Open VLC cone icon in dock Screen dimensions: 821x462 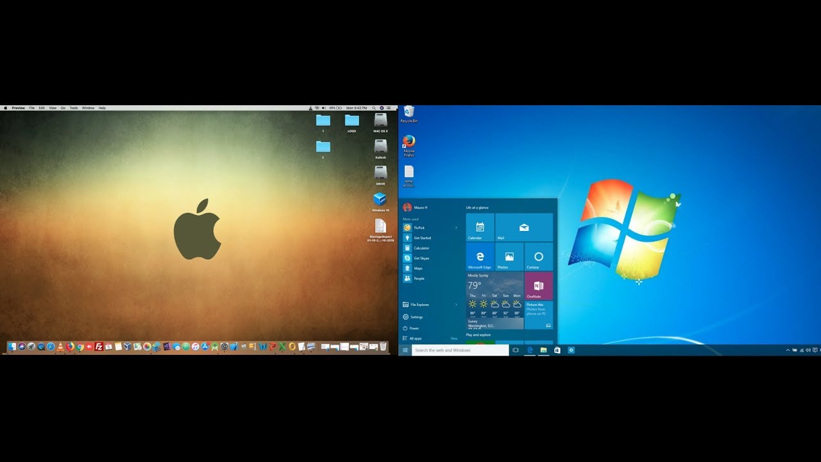tap(60, 347)
